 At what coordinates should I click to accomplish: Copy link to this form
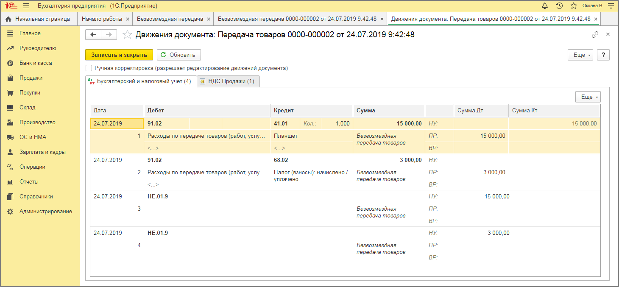click(595, 35)
